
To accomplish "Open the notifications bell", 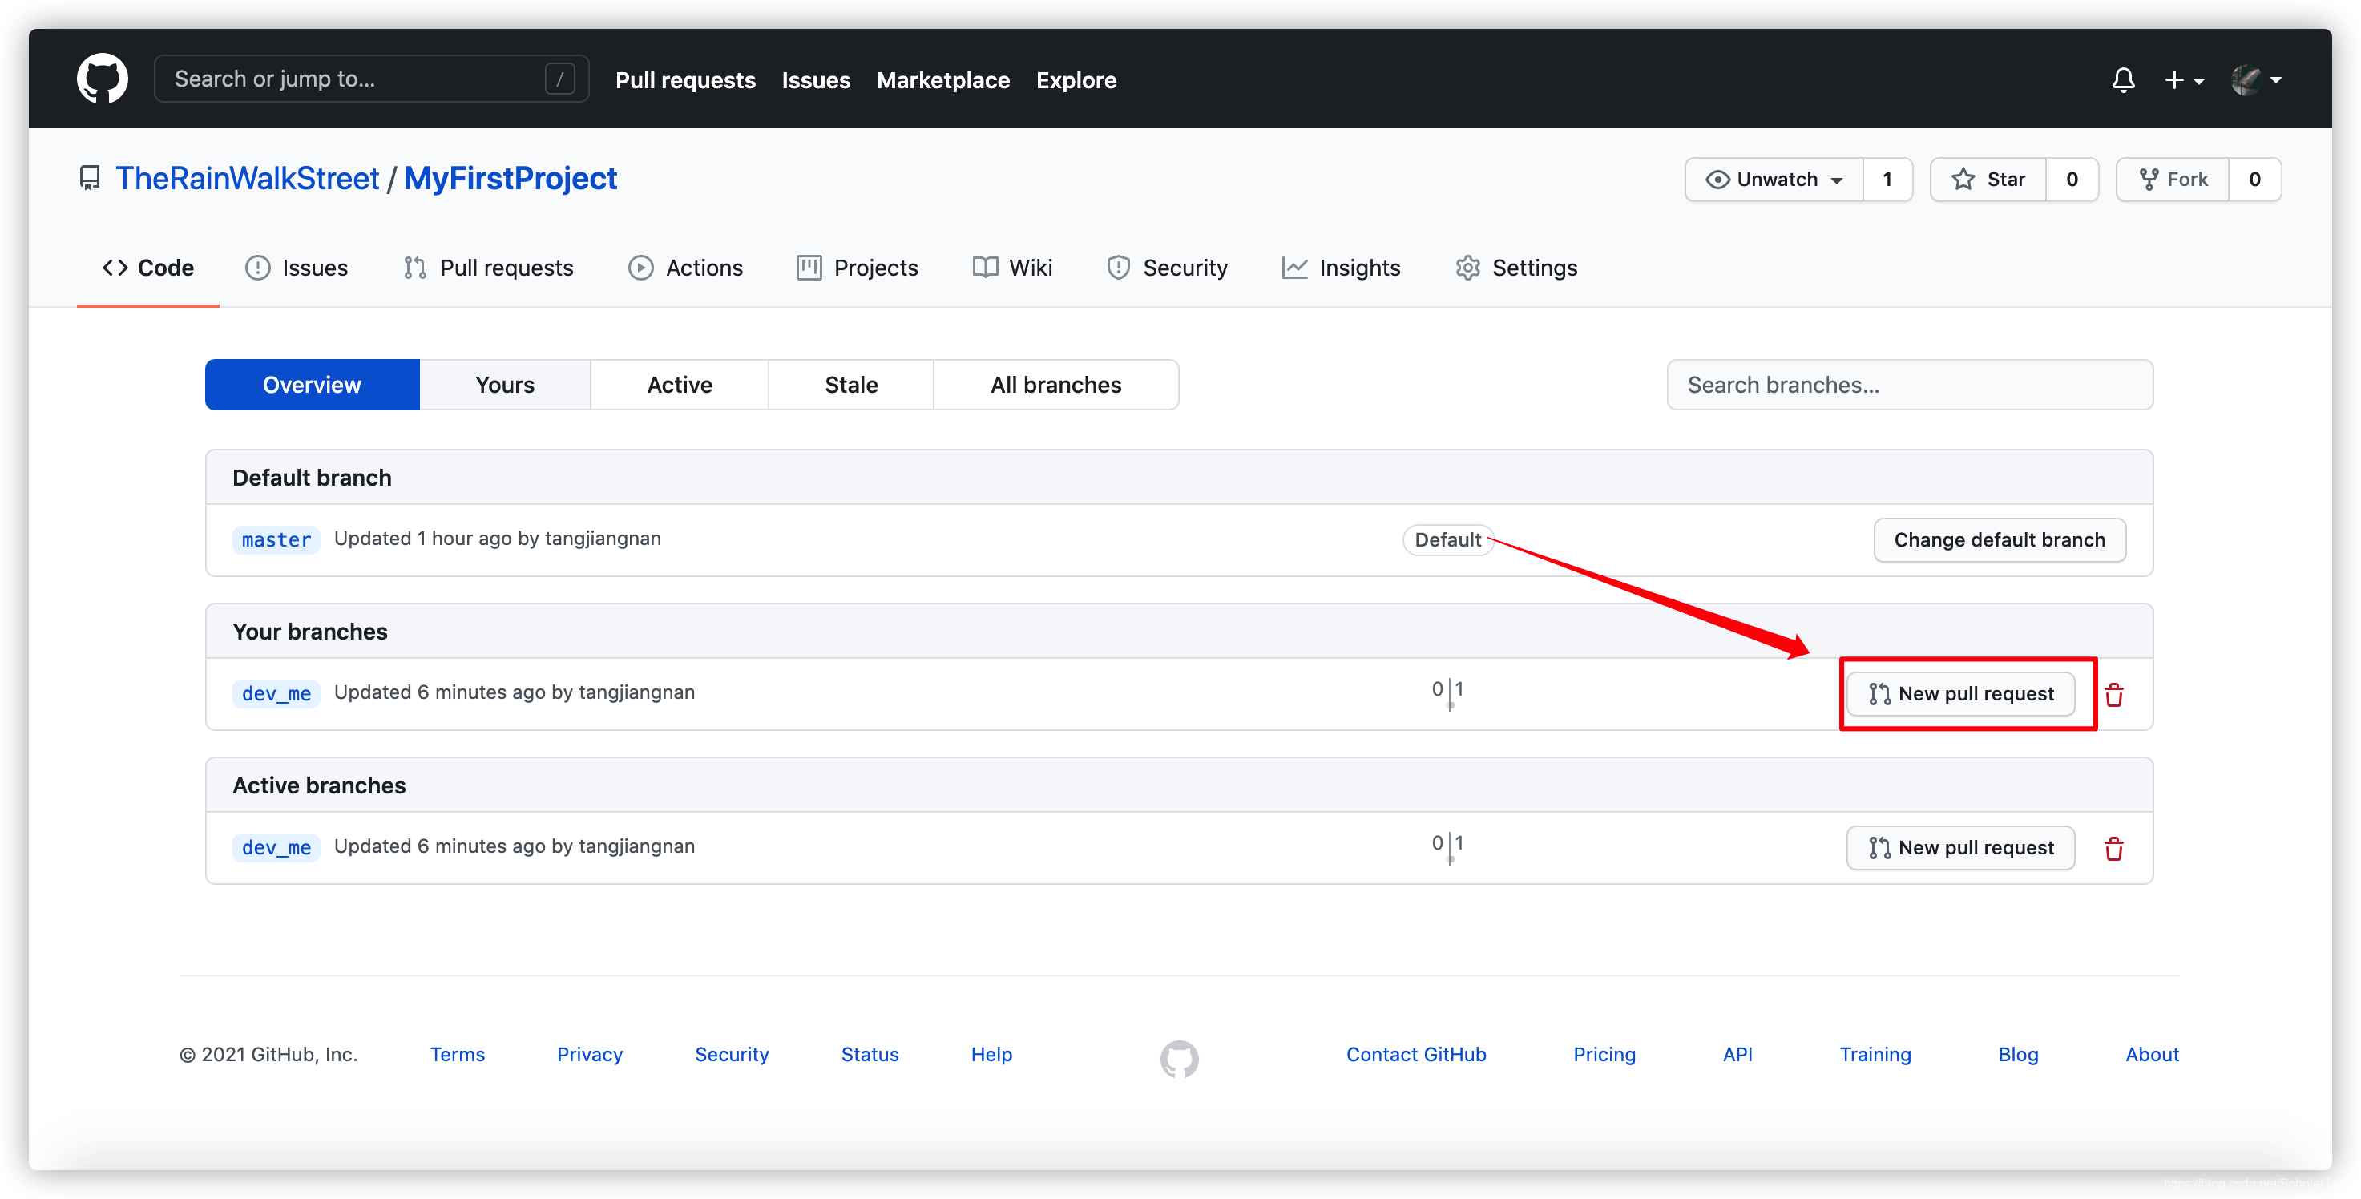I will (x=2123, y=80).
